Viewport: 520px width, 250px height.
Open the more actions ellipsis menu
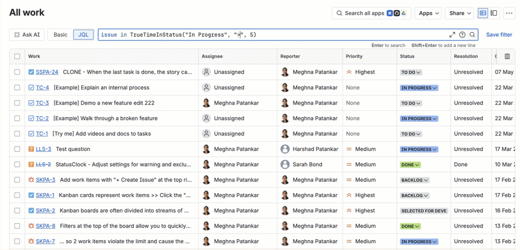[509, 13]
